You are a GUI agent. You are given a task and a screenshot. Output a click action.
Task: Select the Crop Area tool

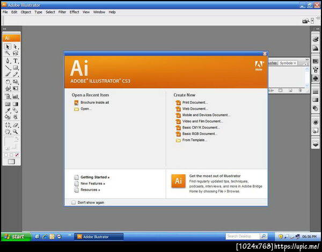pos(8,125)
